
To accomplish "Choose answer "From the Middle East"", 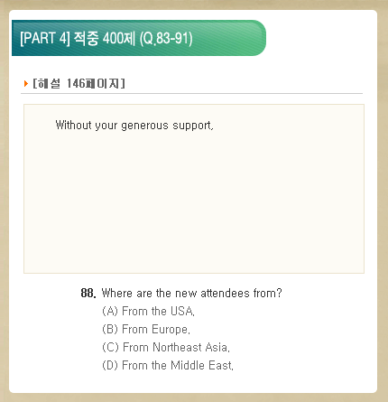I will tap(178, 365).
